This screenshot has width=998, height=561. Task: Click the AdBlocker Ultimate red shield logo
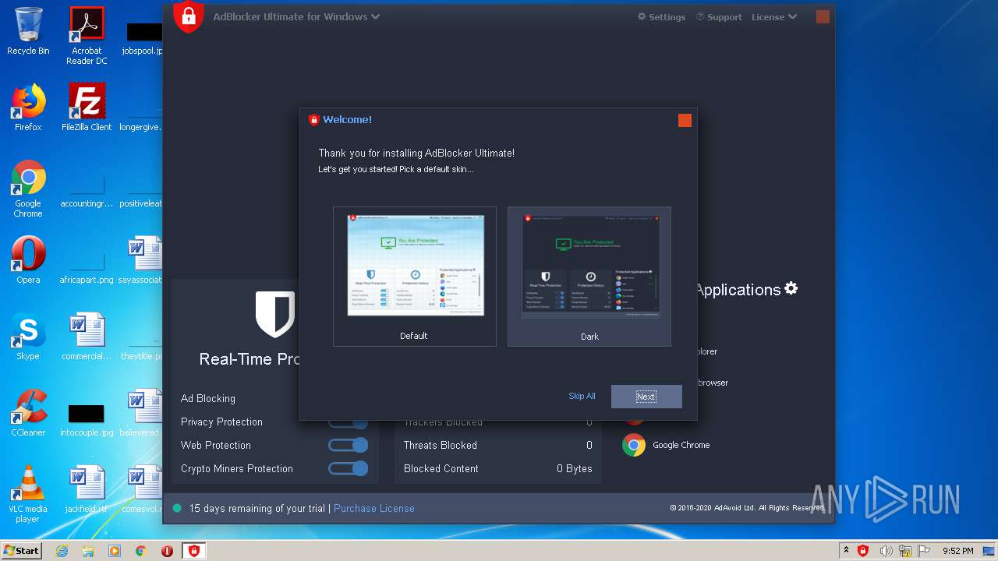click(x=188, y=16)
